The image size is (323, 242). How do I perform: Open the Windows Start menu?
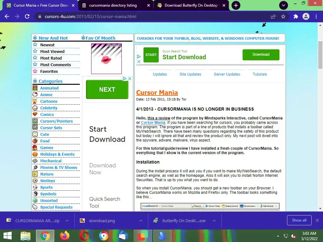(8, 236)
